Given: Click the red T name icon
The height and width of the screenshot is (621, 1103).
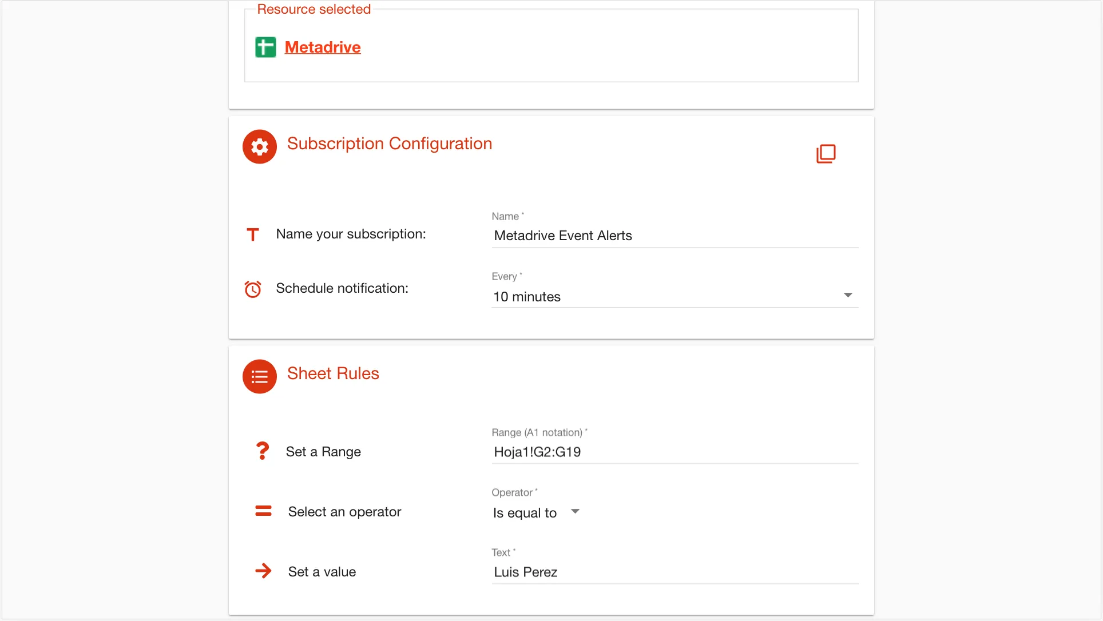Looking at the screenshot, I should 253,234.
